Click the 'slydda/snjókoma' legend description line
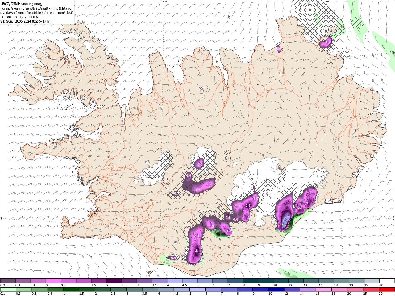The image size is (395, 296). point(37,13)
